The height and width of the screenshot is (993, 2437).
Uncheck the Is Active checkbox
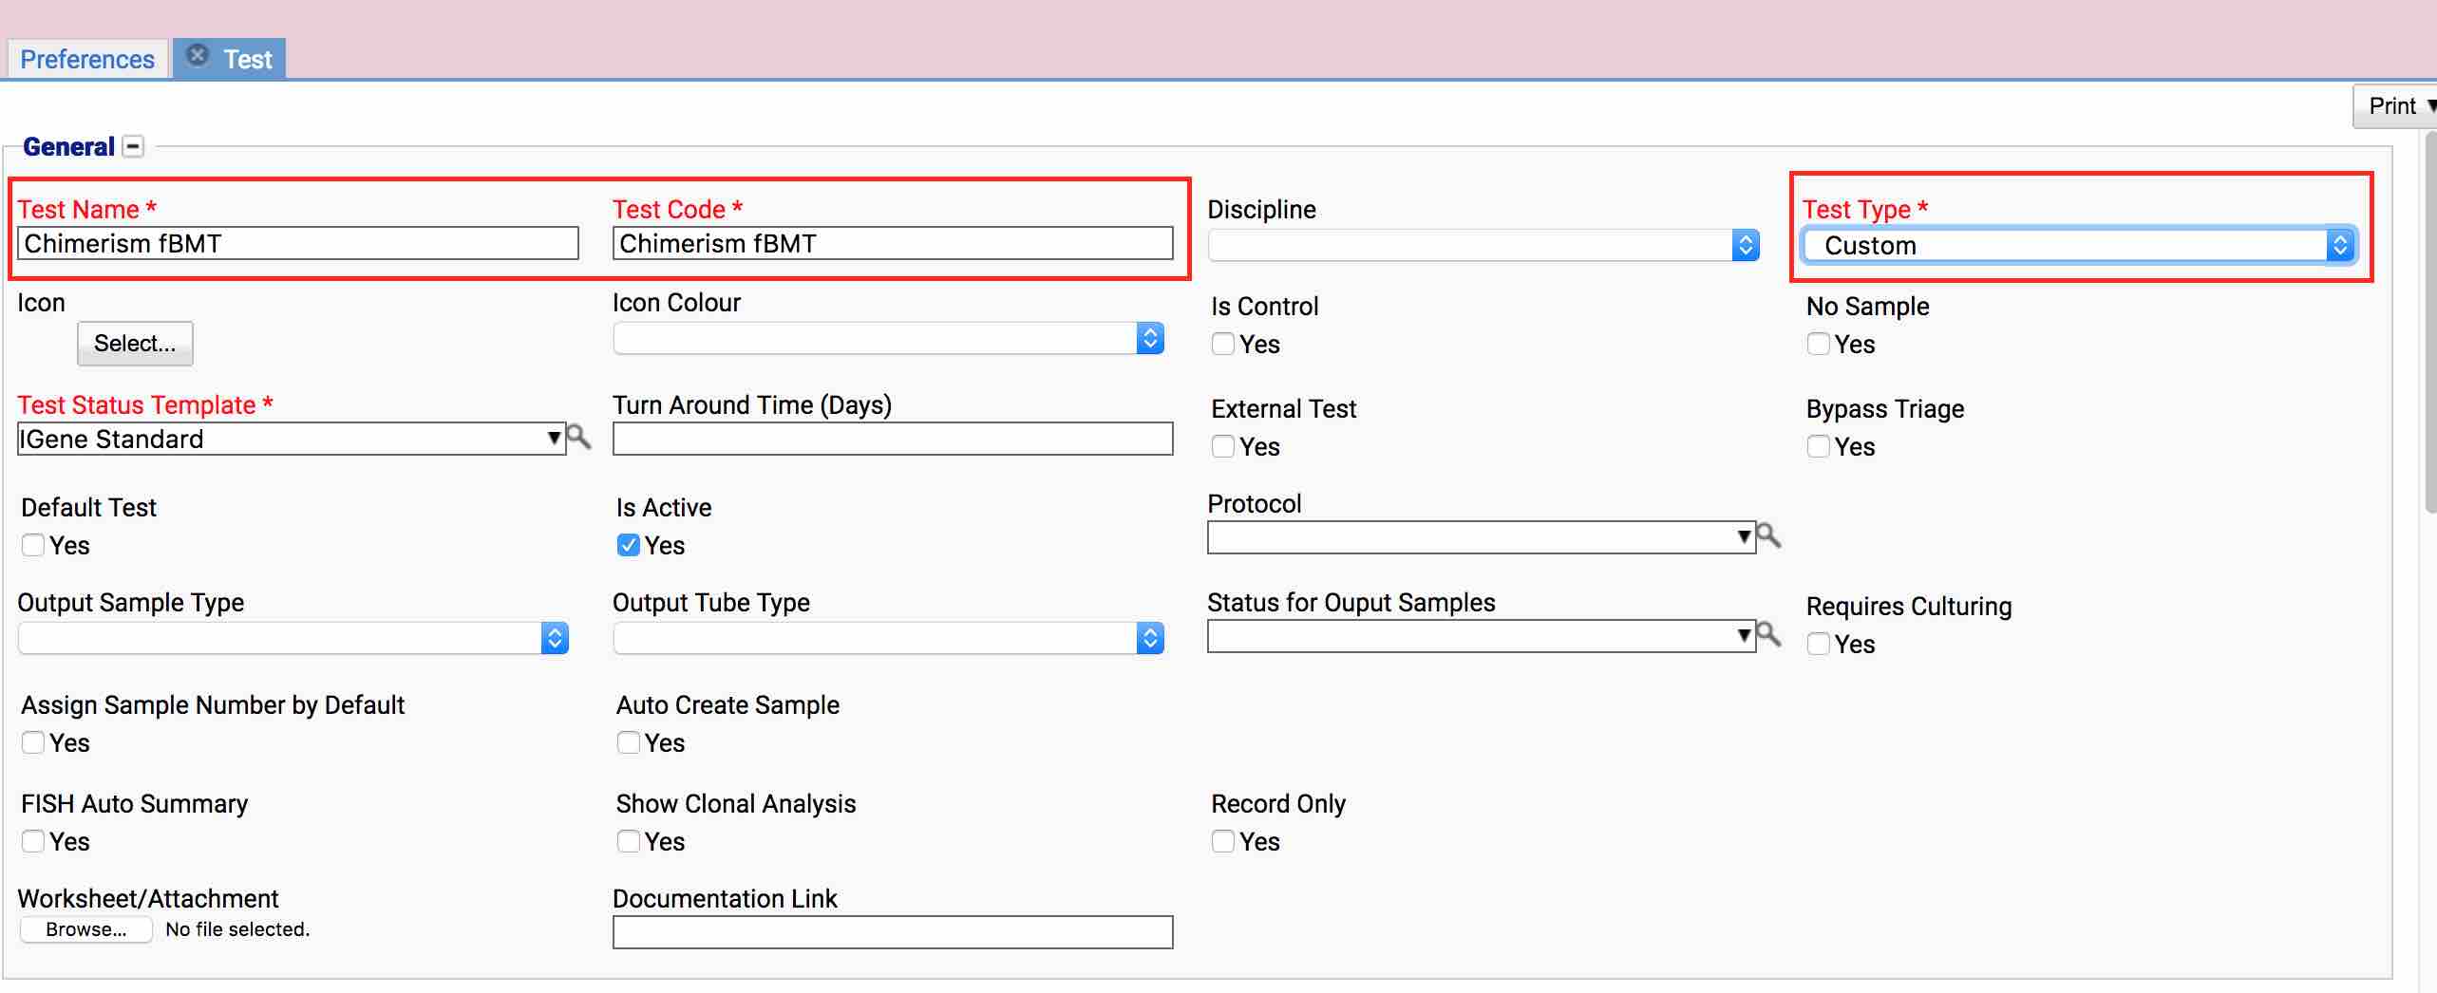[x=628, y=545]
